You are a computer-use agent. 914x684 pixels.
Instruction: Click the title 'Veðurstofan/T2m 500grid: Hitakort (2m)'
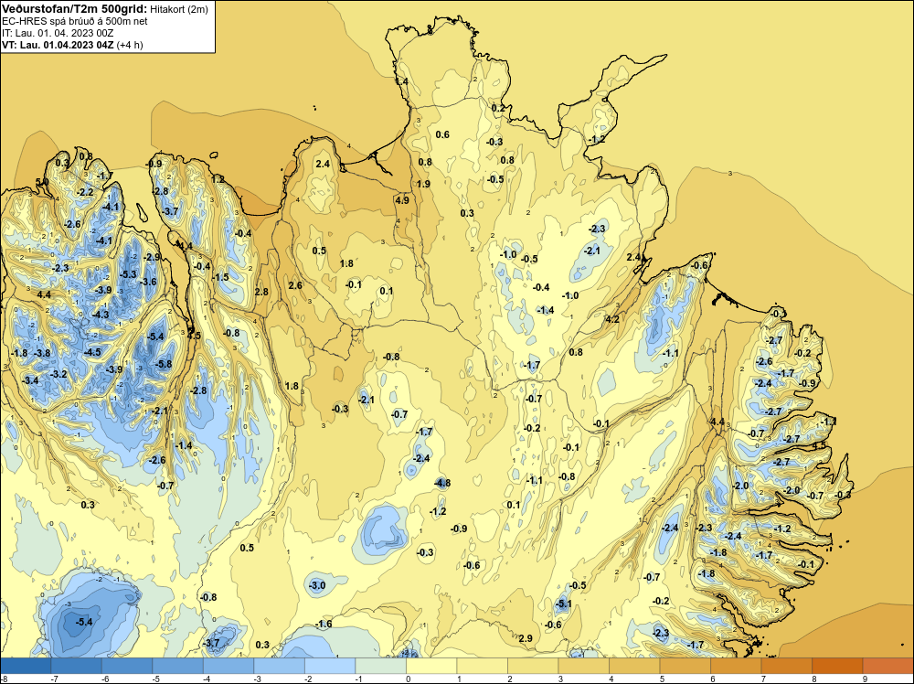coord(105,9)
